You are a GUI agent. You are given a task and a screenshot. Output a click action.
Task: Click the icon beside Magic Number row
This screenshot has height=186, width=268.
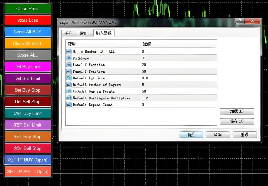69,51
